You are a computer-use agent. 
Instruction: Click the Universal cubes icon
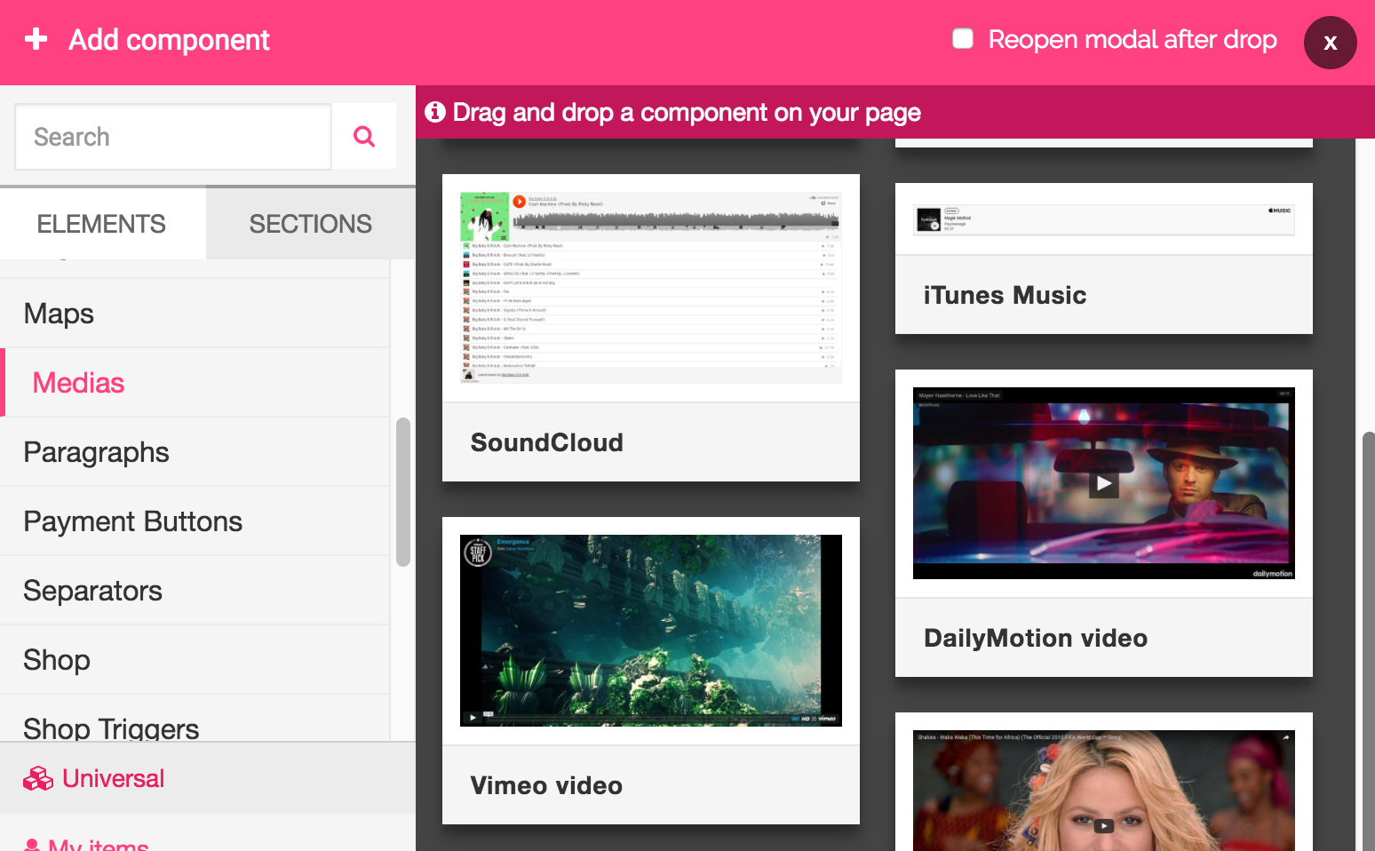click(x=38, y=779)
